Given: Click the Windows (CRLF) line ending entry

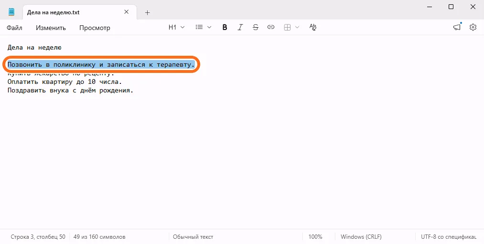Looking at the screenshot, I should pyautogui.click(x=361, y=237).
